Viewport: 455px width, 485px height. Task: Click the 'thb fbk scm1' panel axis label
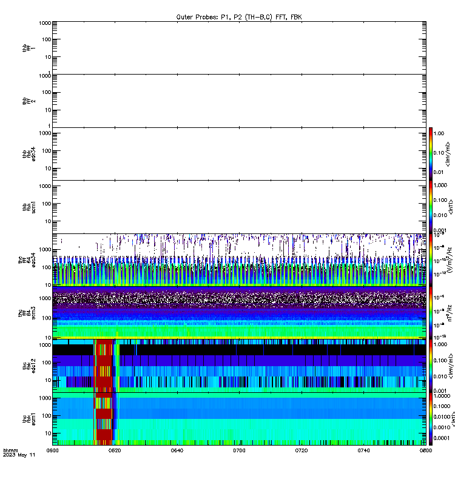pyautogui.click(x=29, y=207)
